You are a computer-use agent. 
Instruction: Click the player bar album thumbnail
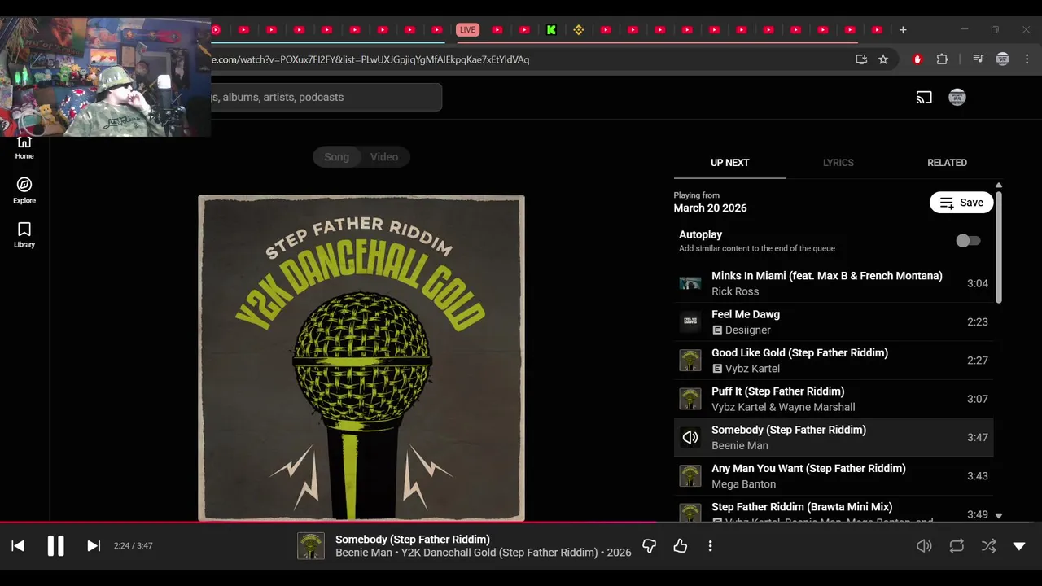point(311,546)
